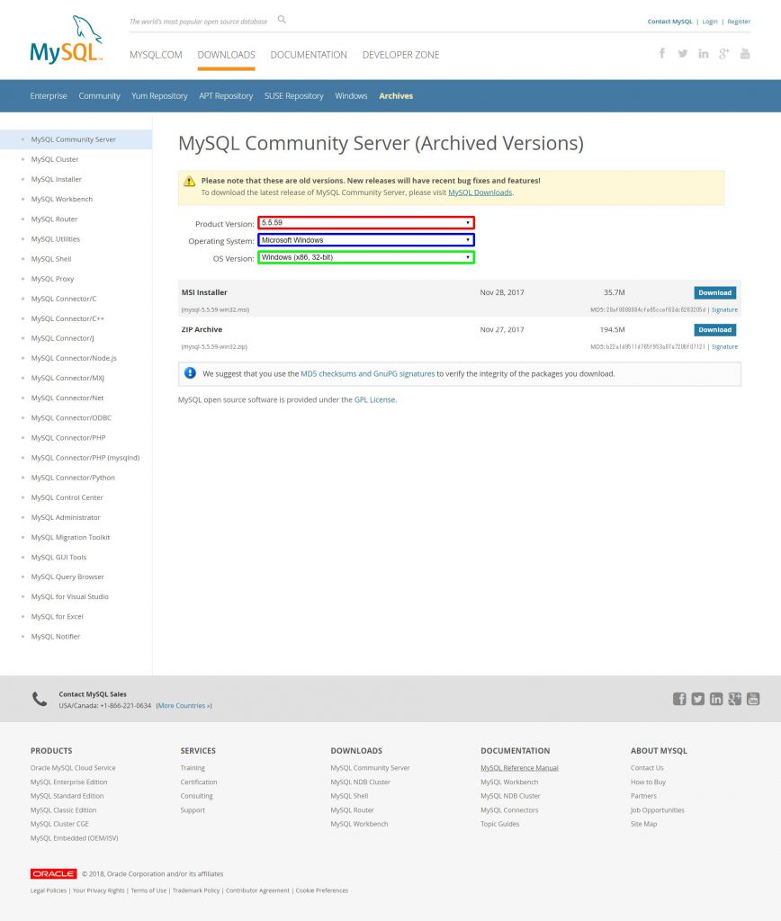Open Twitter icon in the top header

point(683,53)
